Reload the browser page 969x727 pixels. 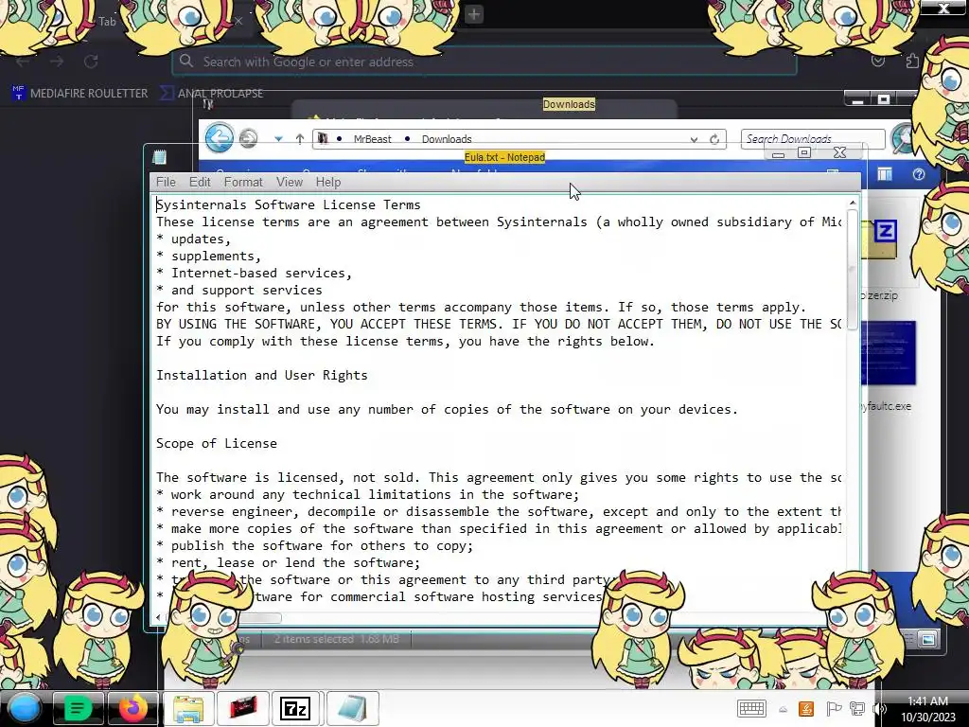pyautogui.click(x=91, y=62)
